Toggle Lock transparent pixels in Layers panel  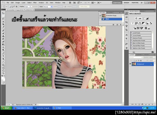[134, 60]
